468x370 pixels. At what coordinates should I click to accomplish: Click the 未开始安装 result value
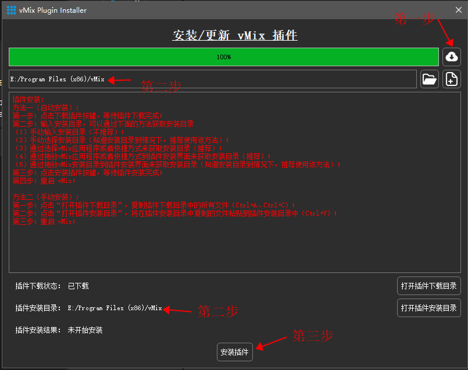(85, 330)
